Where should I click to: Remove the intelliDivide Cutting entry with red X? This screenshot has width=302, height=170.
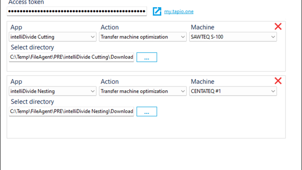[x=278, y=26]
